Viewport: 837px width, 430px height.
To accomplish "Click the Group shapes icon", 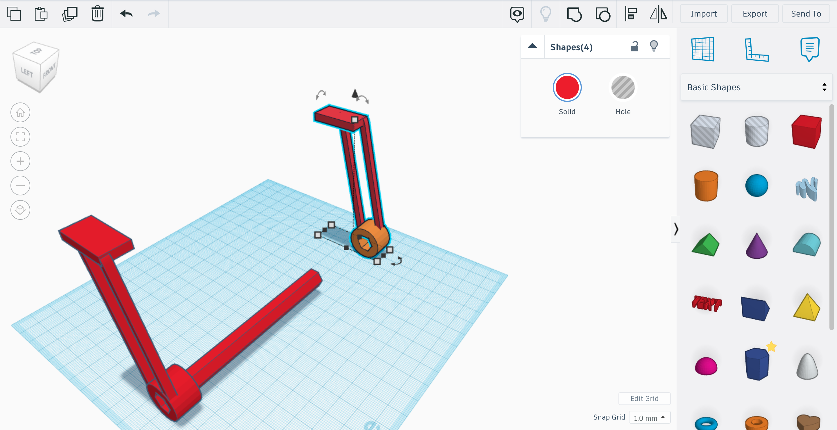I will pos(574,15).
